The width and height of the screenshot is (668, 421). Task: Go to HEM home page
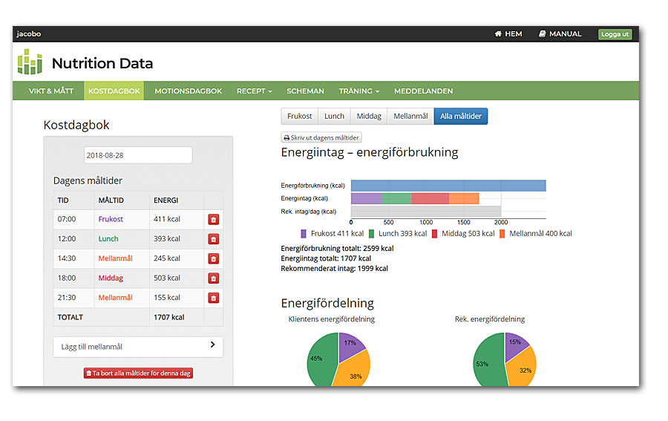(508, 34)
